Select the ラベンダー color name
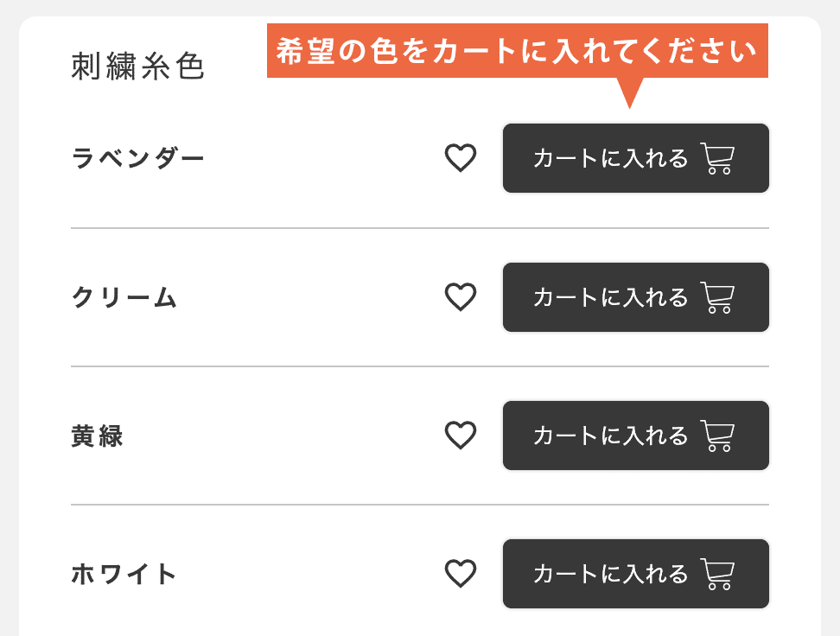 (x=138, y=159)
